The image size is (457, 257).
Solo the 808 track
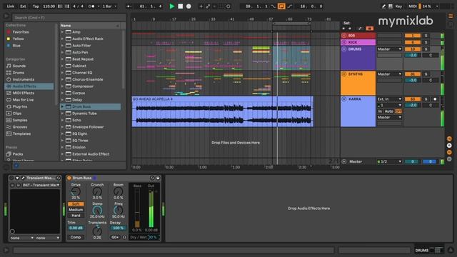point(426,36)
